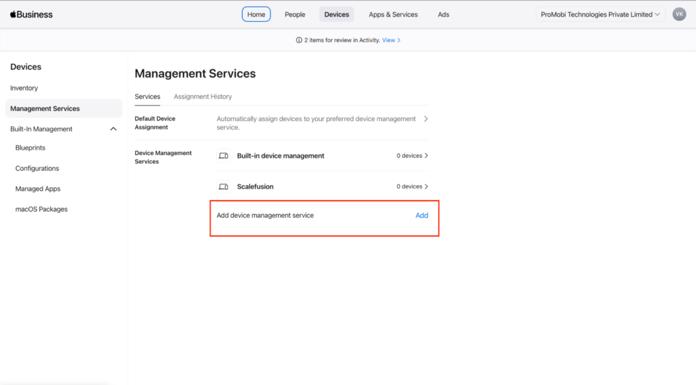Open Managed Apps in sidebar
Image resolution: width=696 pixels, height=385 pixels.
(x=38, y=188)
